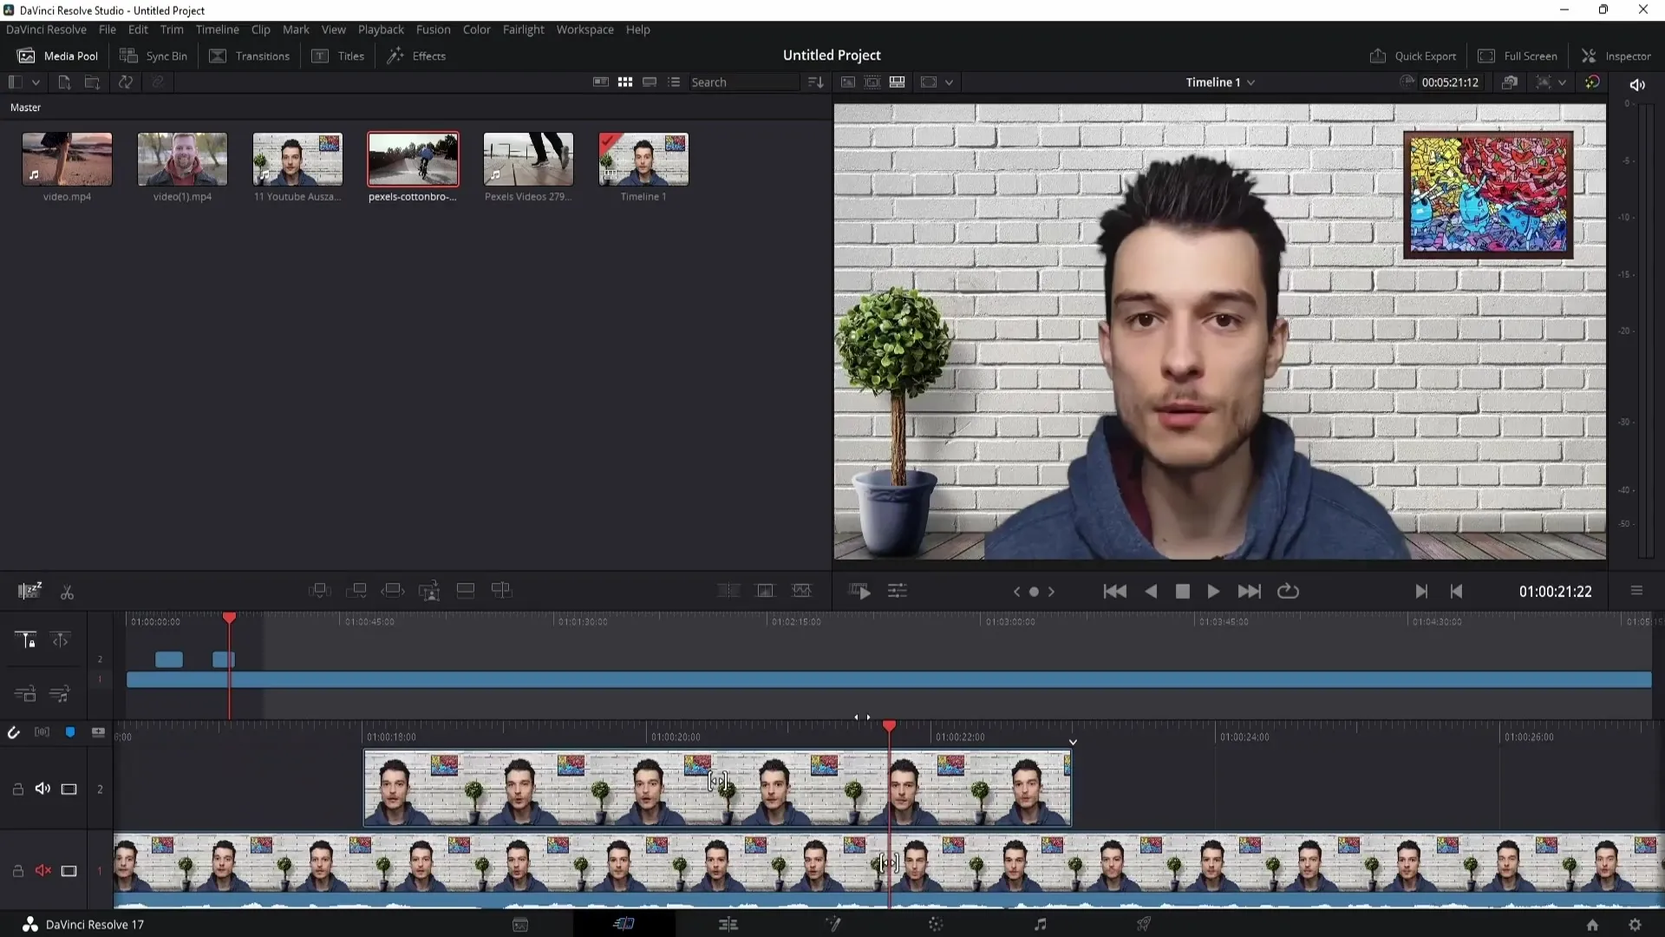Switch to the Color page icon
This screenshot has height=937, width=1665.
click(936, 924)
